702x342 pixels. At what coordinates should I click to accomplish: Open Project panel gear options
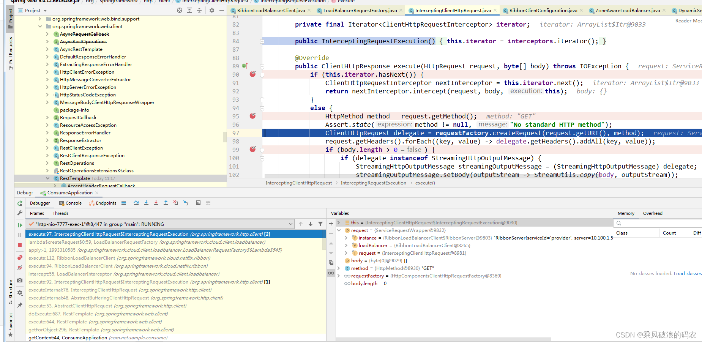212,11
